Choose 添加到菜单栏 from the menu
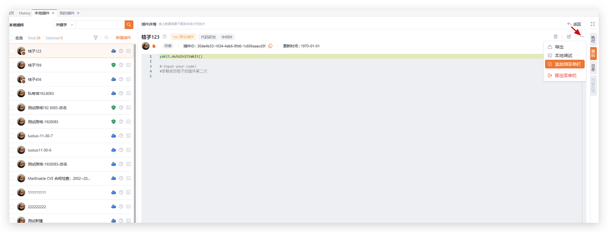 [x=565, y=64]
